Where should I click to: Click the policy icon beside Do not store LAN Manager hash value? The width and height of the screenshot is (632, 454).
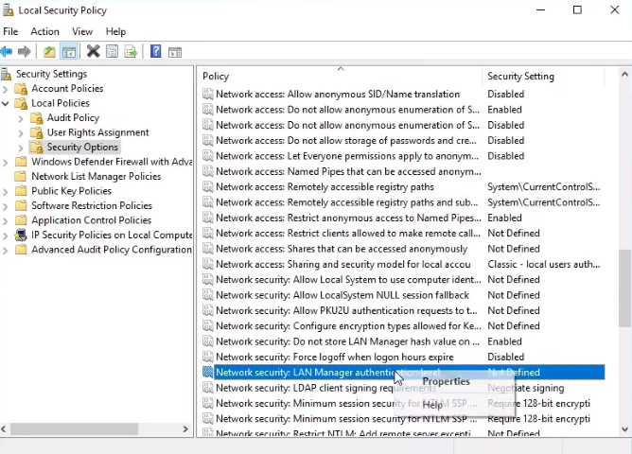click(x=207, y=341)
